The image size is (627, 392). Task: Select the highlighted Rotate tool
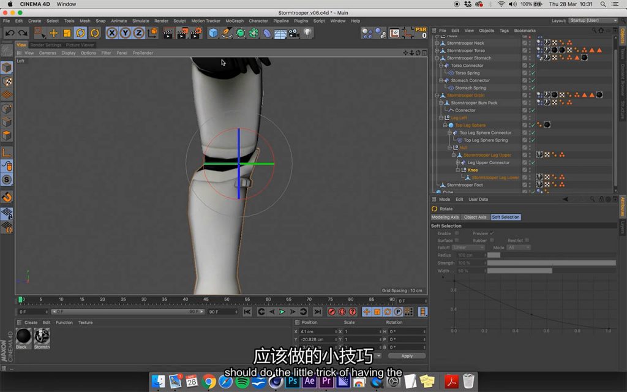80,33
